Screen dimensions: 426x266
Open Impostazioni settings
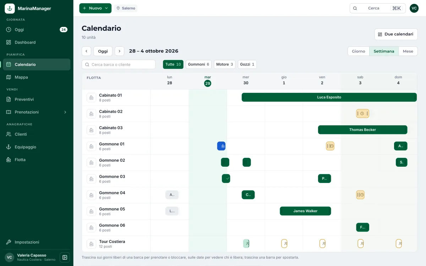[x=37, y=242]
